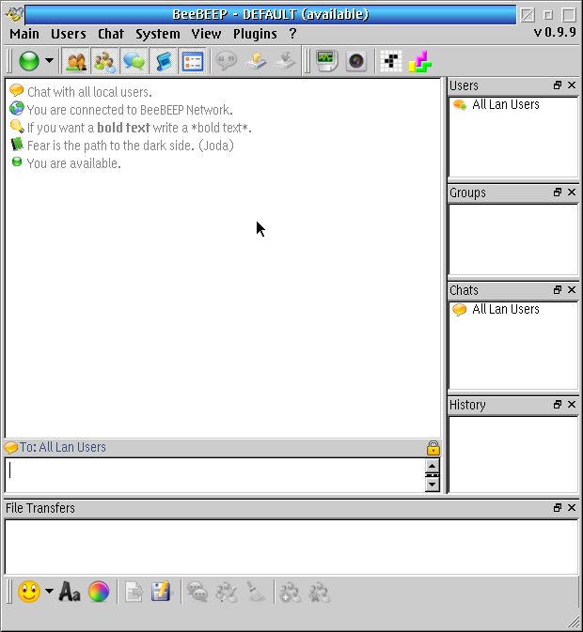Float the History panel
The width and height of the screenshot is (583, 632).
(x=558, y=404)
